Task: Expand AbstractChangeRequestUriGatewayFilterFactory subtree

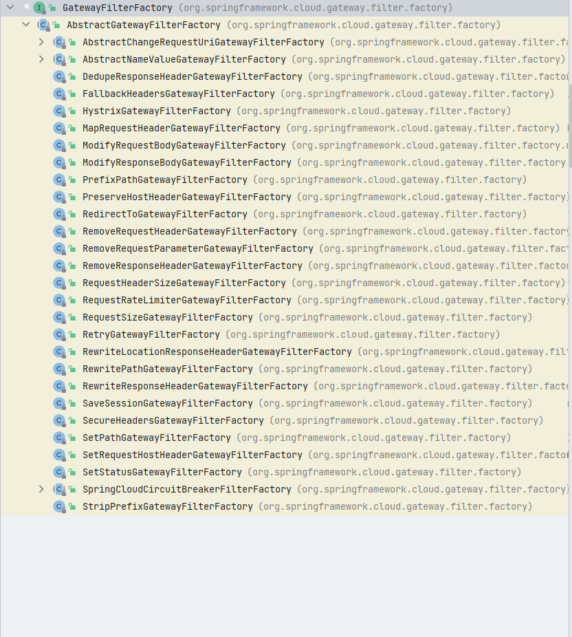Action: pos(41,42)
